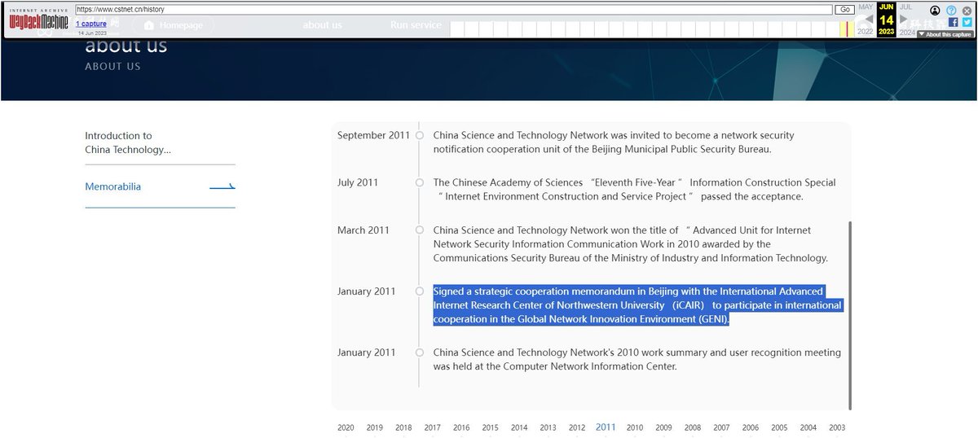Select year 2020 in timeline
The width and height of the screenshot is (978, 438).
pos(346,427)
